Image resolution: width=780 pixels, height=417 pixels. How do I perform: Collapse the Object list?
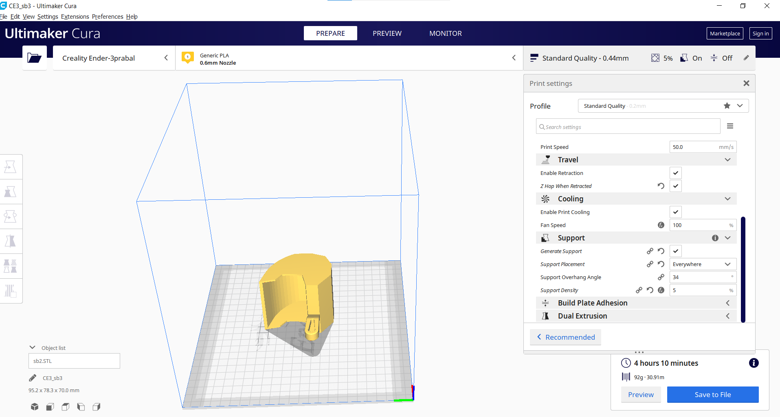(x=33, y=347)
